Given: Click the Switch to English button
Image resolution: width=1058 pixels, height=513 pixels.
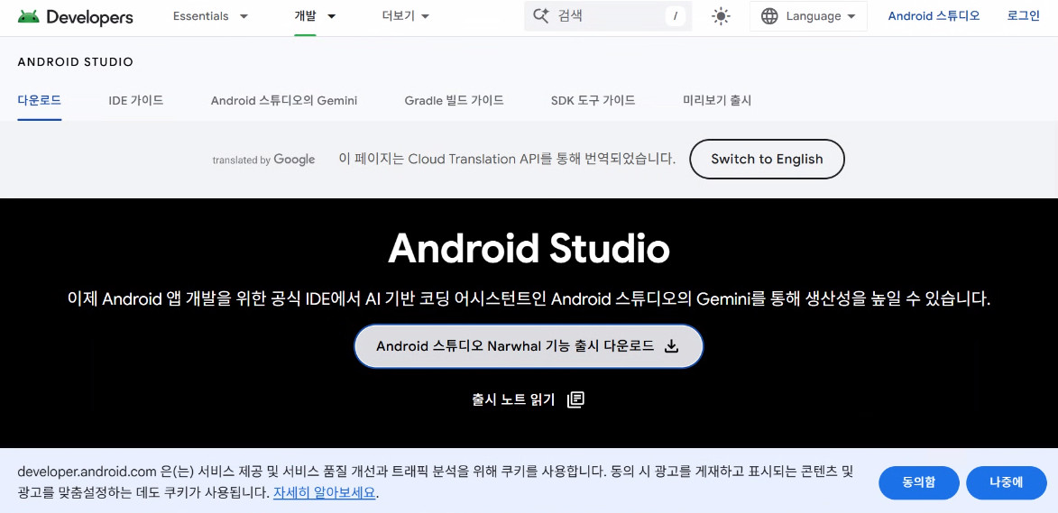Looking at the screenshot, I should click(x=768, y=159).
